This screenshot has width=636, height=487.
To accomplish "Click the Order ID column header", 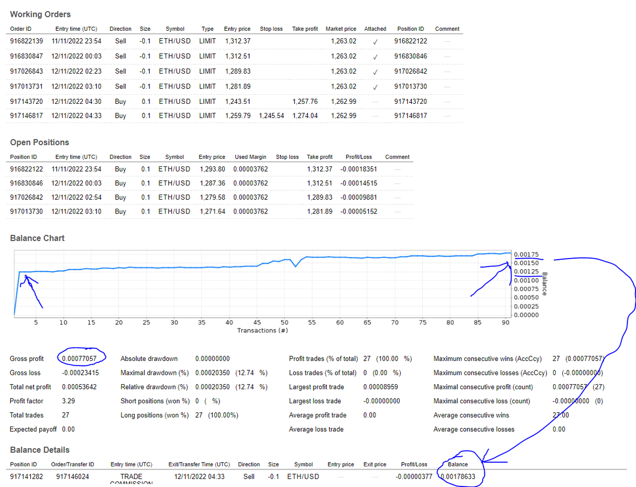I will coord(21,29).
